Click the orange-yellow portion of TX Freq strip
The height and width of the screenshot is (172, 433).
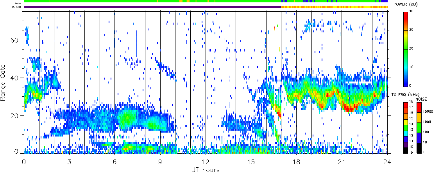coord(335,7)
